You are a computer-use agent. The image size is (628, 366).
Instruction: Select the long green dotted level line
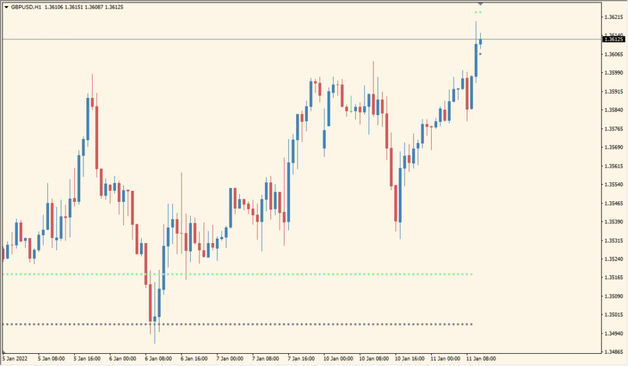point(237,274)
